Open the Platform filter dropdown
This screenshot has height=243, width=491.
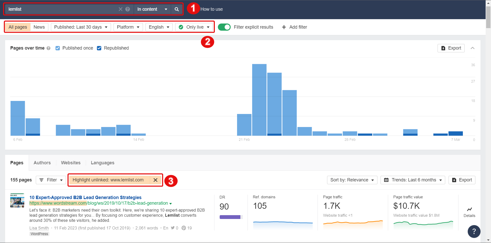128,27
